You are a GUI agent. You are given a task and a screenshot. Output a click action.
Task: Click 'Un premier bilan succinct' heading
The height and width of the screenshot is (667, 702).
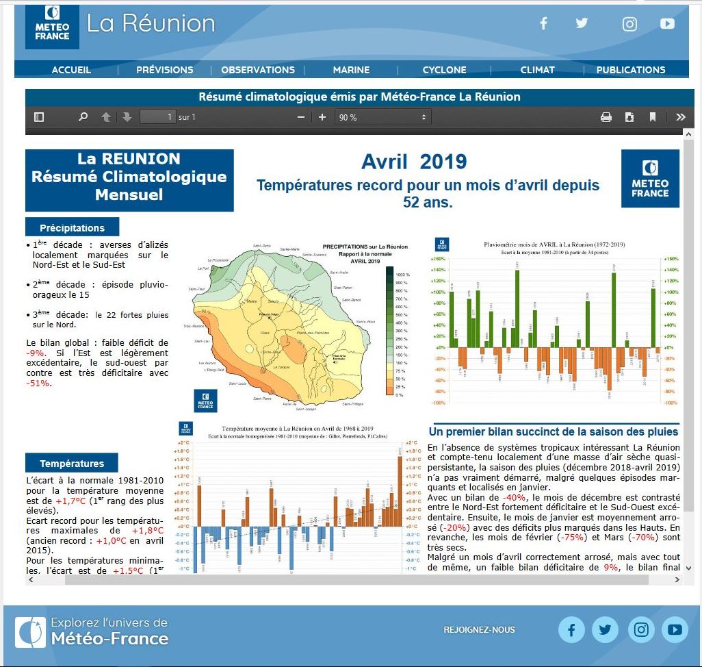tap(554, 432)
